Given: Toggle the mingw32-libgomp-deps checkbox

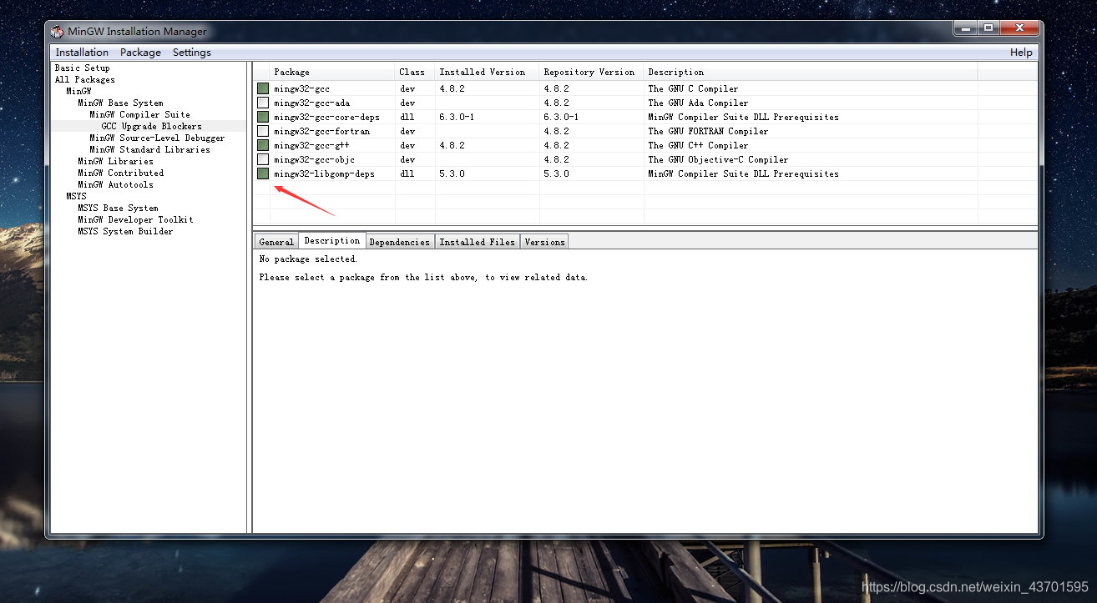Looking at the screenshot, I should point(263,173).
